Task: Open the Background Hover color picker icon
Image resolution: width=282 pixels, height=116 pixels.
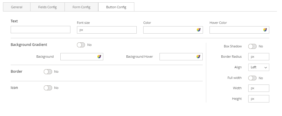Action: tap(198, 57)
